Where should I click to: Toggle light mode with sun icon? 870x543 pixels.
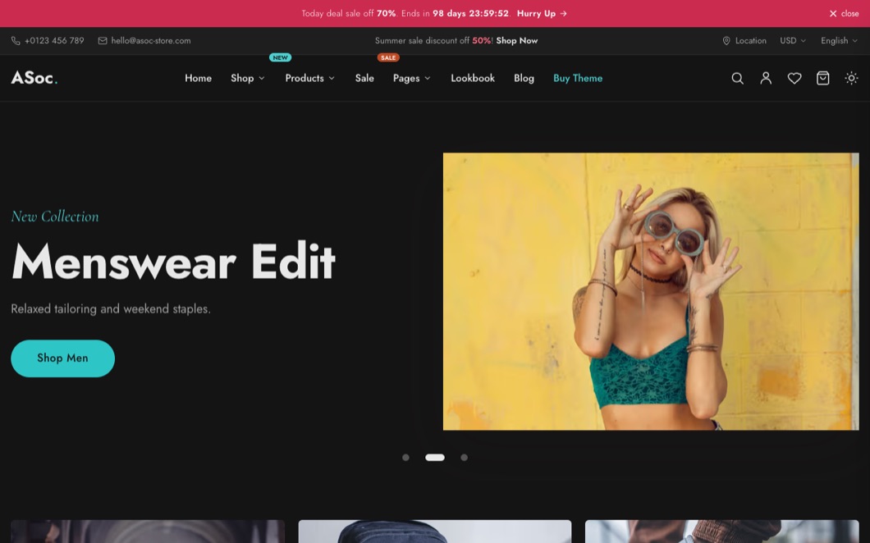click(851, 78)
